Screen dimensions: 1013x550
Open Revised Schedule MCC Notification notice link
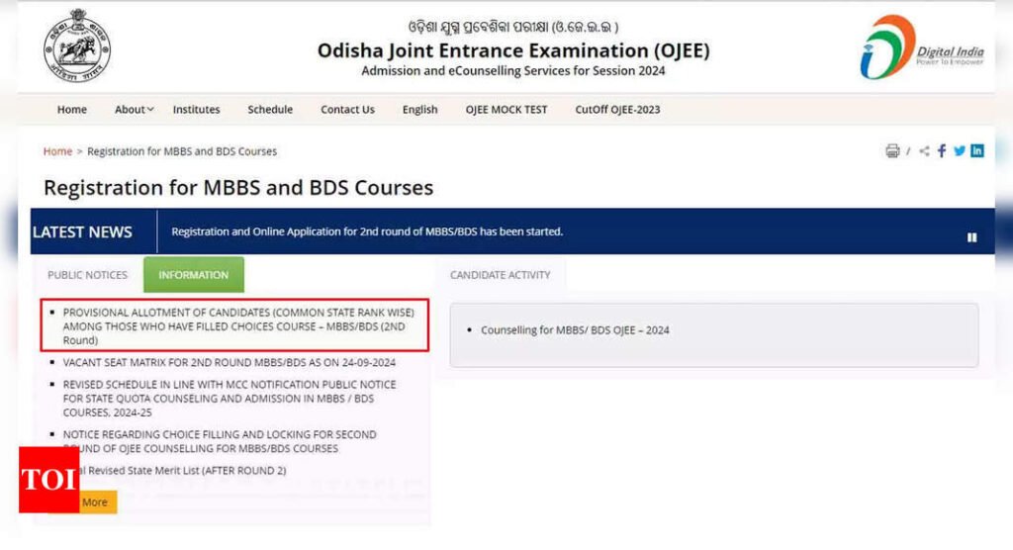pos(230,398)
